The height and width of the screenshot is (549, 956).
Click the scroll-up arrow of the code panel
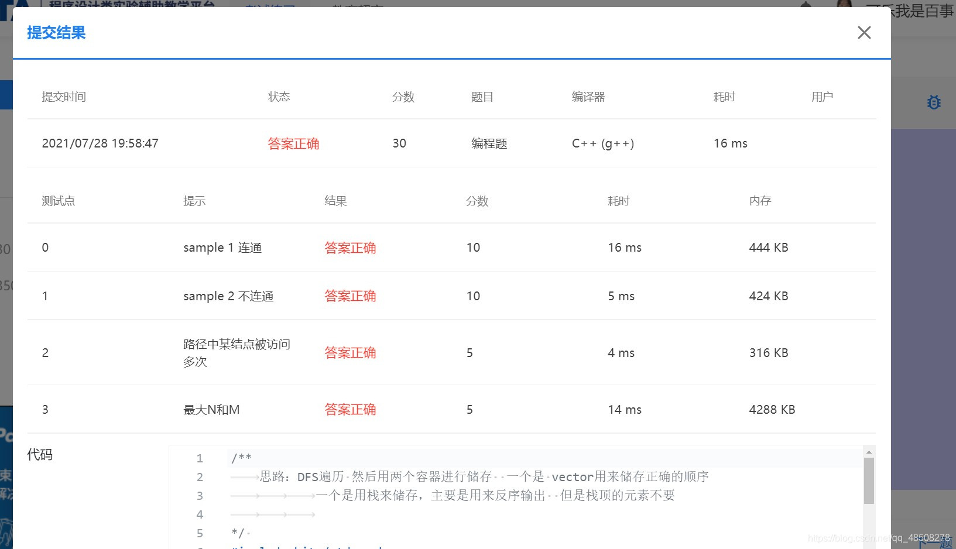[869, 451]
